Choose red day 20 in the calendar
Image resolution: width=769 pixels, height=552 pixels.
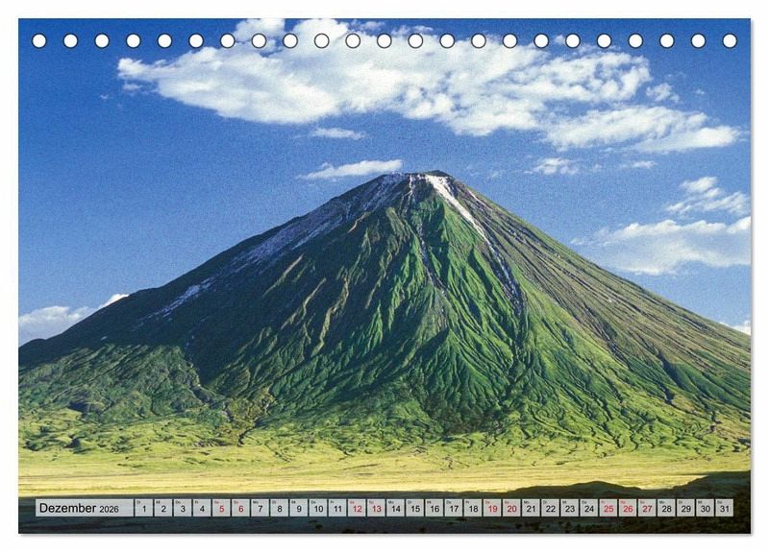511,509
